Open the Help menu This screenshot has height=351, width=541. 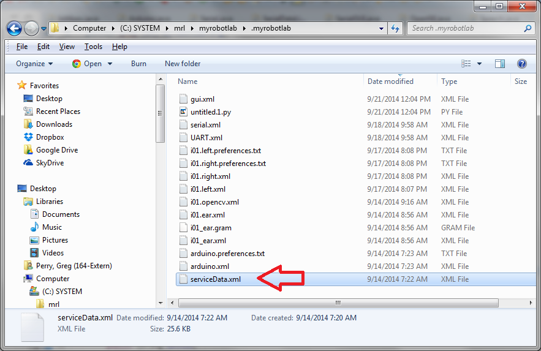[x=119, y=47]
